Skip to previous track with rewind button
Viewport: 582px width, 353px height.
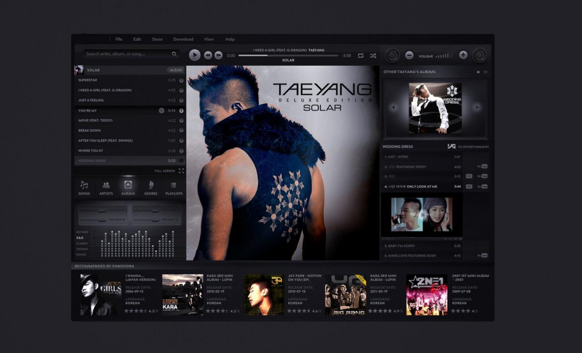pyautogui.click(x=208, y=55)
